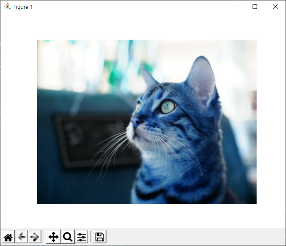Select the Zoom to rectangle magnifier
Image resolution: width=286 pixels, height=246 pixels.
(x=68, y=237)
